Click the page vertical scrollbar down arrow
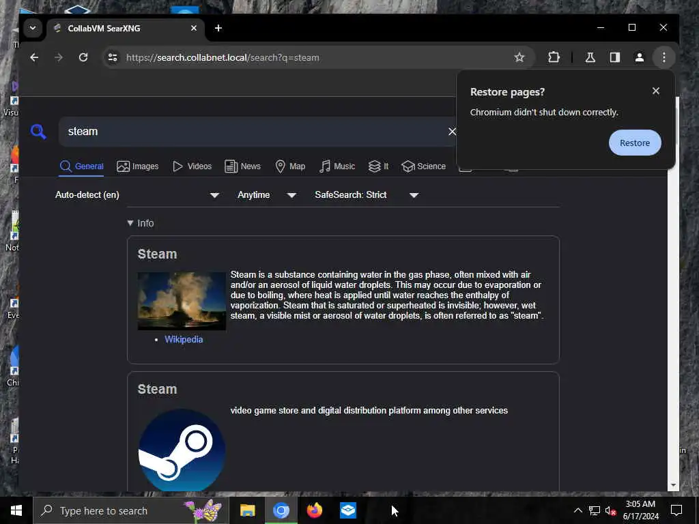This screenshot has height=524, width=699. tap(673, 485)
